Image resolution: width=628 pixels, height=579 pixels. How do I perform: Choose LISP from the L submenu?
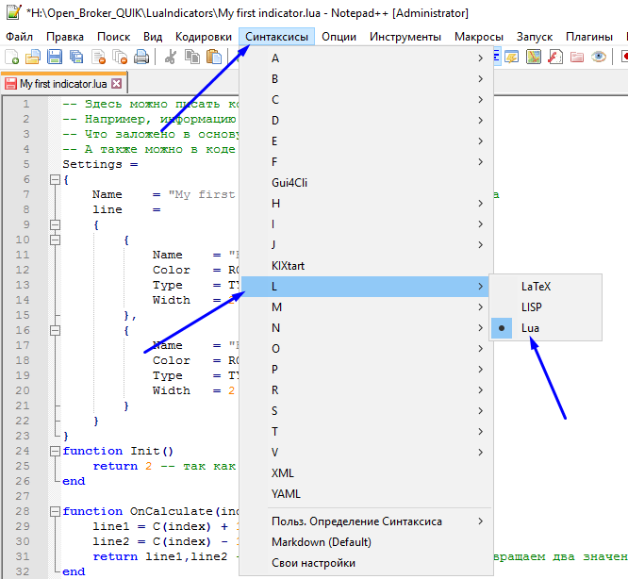click(546, 307)
